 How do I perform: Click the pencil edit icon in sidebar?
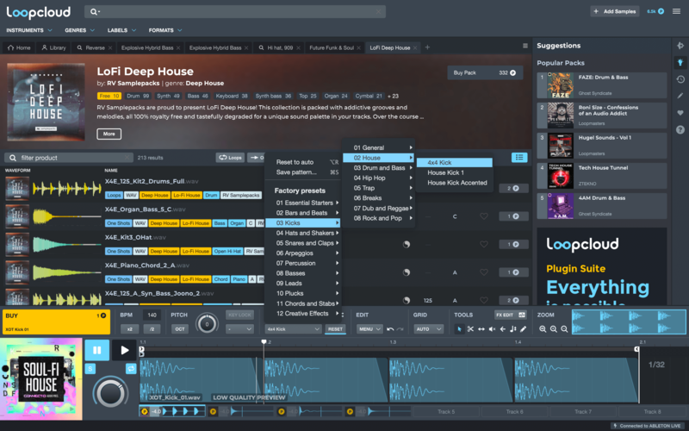pyautogui.click(x=680, y=96)
